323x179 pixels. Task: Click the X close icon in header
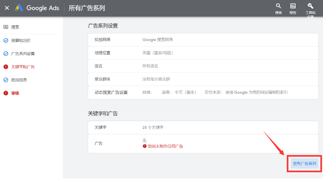point(7,8)
